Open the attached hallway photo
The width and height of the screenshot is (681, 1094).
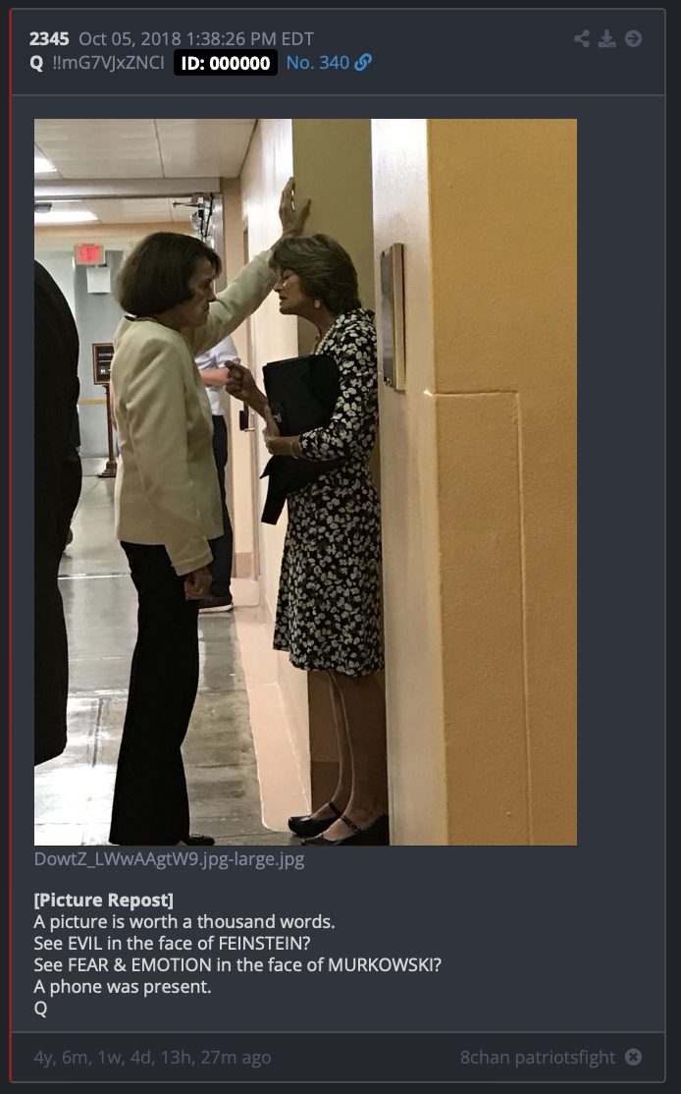pos(305,482)
